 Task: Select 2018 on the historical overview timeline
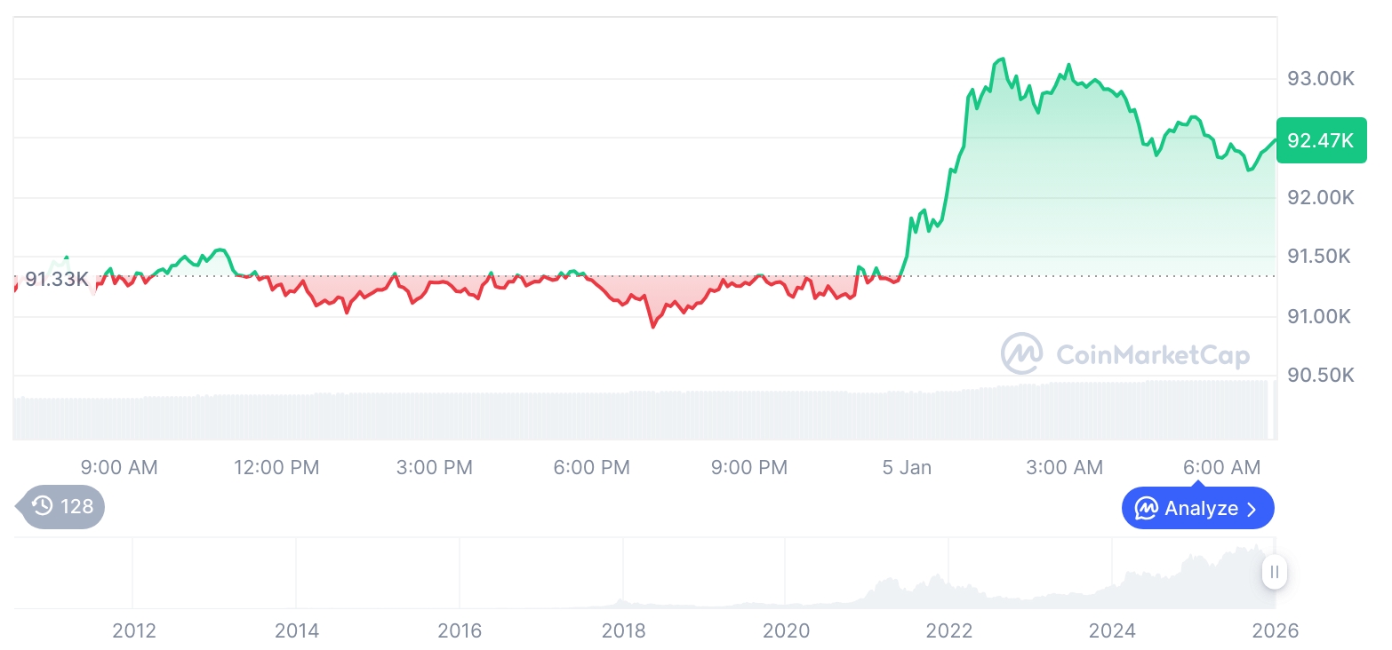[623, 630]
